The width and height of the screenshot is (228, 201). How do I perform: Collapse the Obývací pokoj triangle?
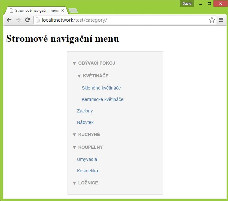click(74, 63)
